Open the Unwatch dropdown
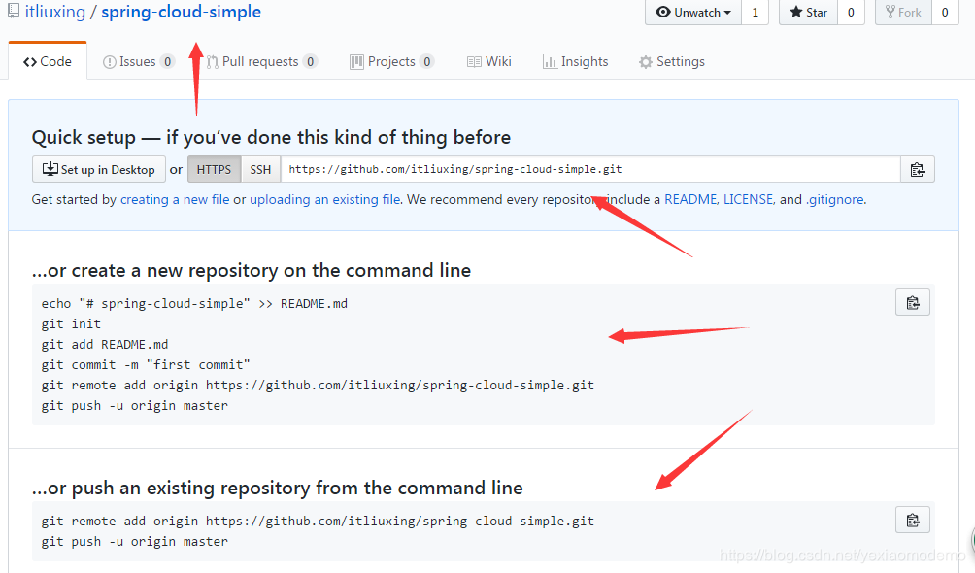 click(693, 12)
